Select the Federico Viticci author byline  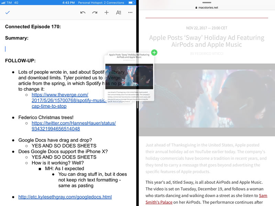pyautogui.click(x=208, y=53)
